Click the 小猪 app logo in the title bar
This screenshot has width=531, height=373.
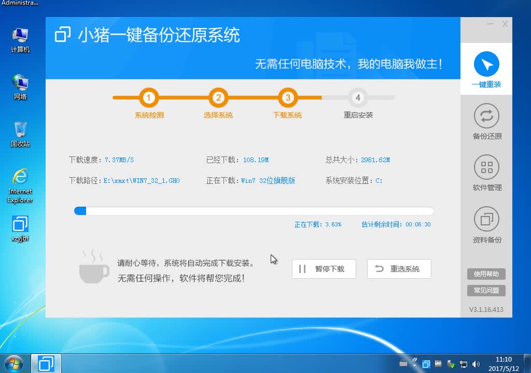tap(62, 35)
